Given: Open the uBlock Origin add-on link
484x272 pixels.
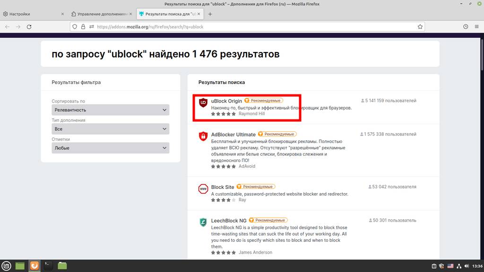Looking at the screenshot, I should (x=226, y=101).
